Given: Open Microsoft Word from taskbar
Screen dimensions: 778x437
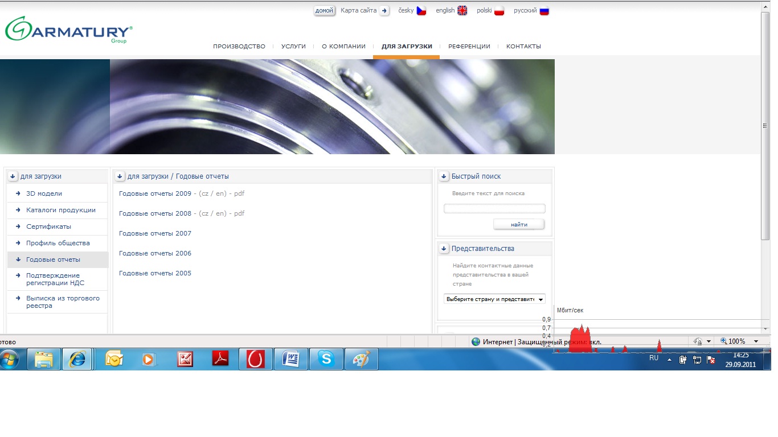Looking at the screenshot, I should coord(291,359).
